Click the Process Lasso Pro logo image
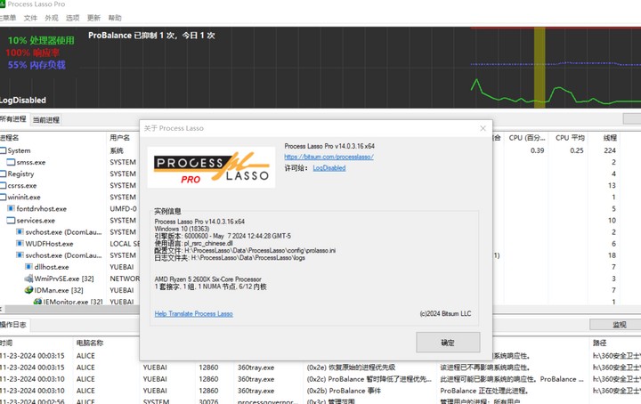The height and width of the screenshot is (404, 641). [211, 167]
